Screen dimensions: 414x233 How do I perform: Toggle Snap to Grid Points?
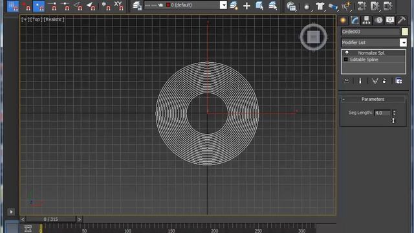click(13, 6)
